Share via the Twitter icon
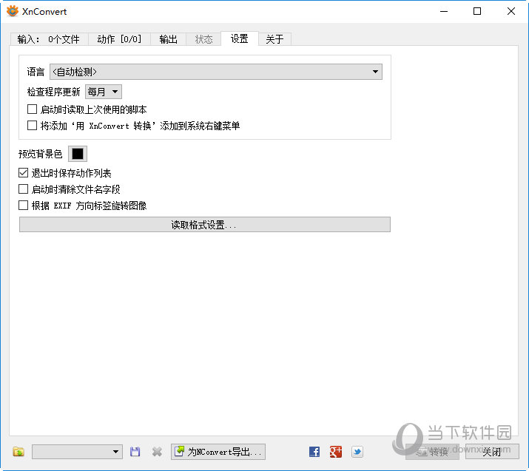 [357, 452]
